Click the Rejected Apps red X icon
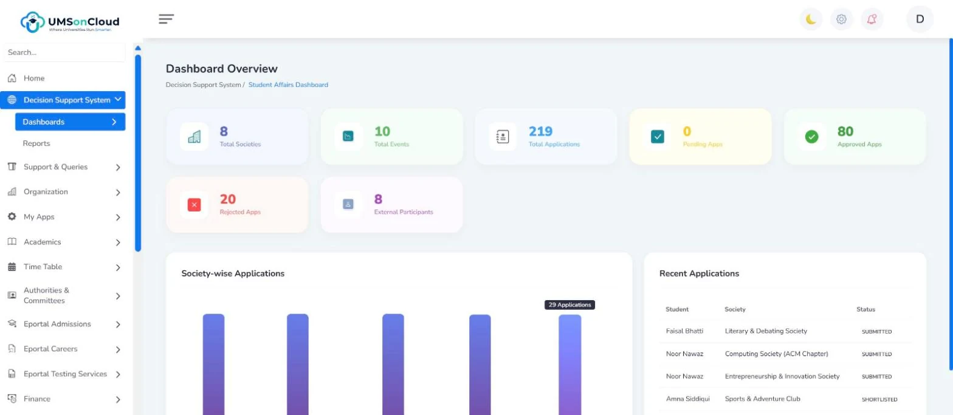Image resolution: width=953 pixels, height=415 pixels. pos(194,205)
